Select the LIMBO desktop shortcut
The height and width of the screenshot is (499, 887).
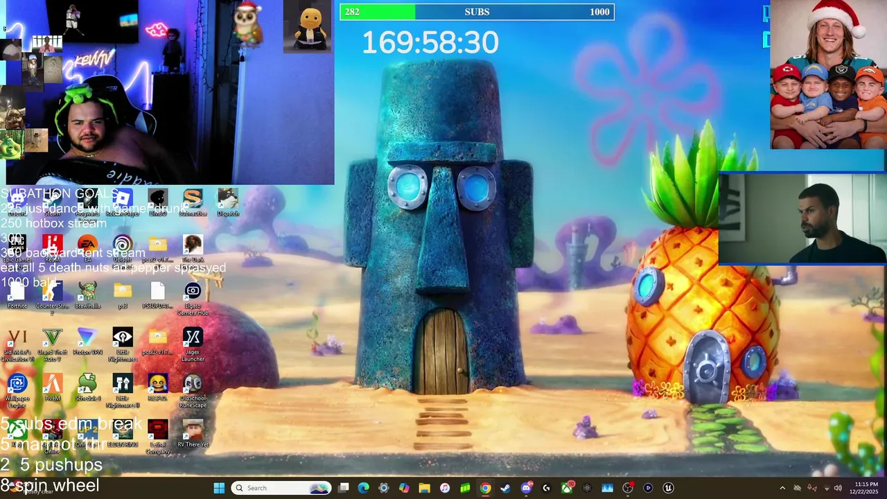tap(158, 203)
